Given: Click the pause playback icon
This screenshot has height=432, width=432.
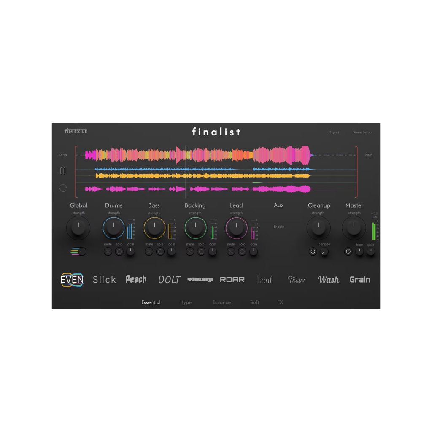Looking at the screenshot, I should pyautogui.click(x=63, y=171).
